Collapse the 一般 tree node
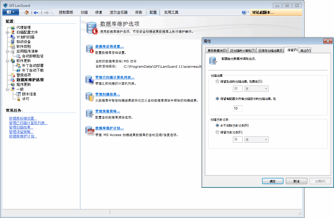This screenshot has height=218, width=334. (x=7, y=89)
